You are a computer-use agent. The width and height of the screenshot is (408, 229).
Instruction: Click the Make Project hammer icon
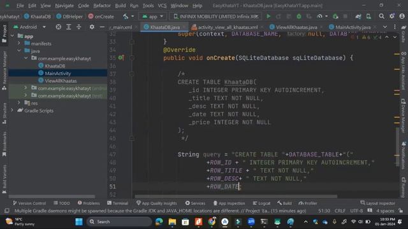[126, 17]
